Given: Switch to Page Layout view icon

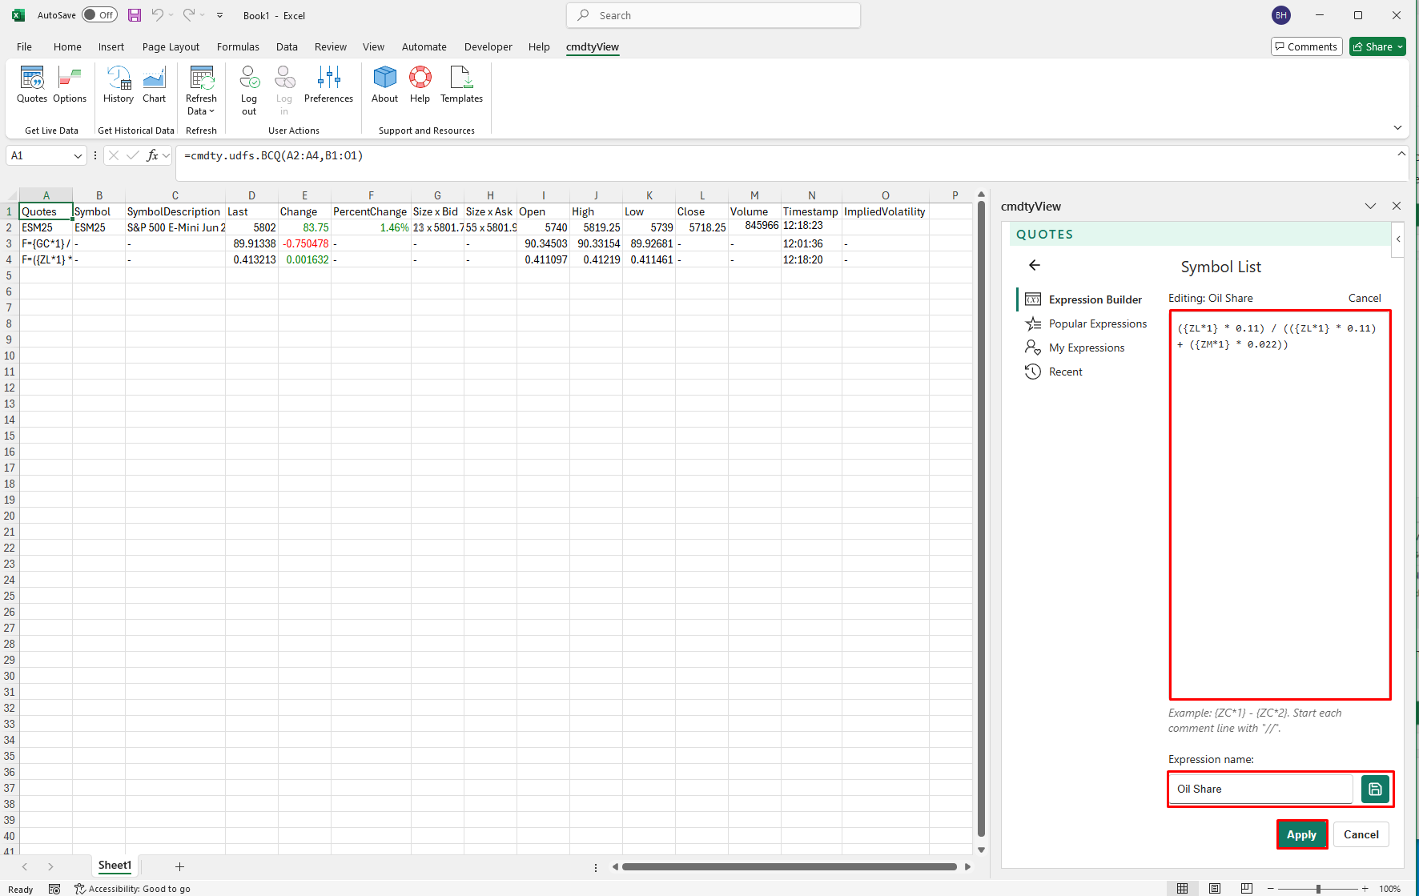Looking at the screenshot, I should [x=1214, y=888].
